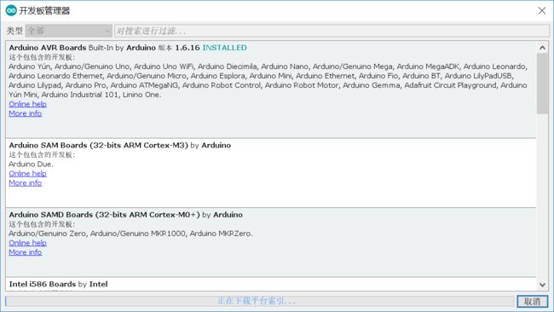Click the INSTALLED status label
This screenshot has height=312, width=554.
click(x=225, y=48)
